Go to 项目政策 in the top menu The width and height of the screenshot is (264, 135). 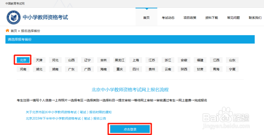coord(190,18)
